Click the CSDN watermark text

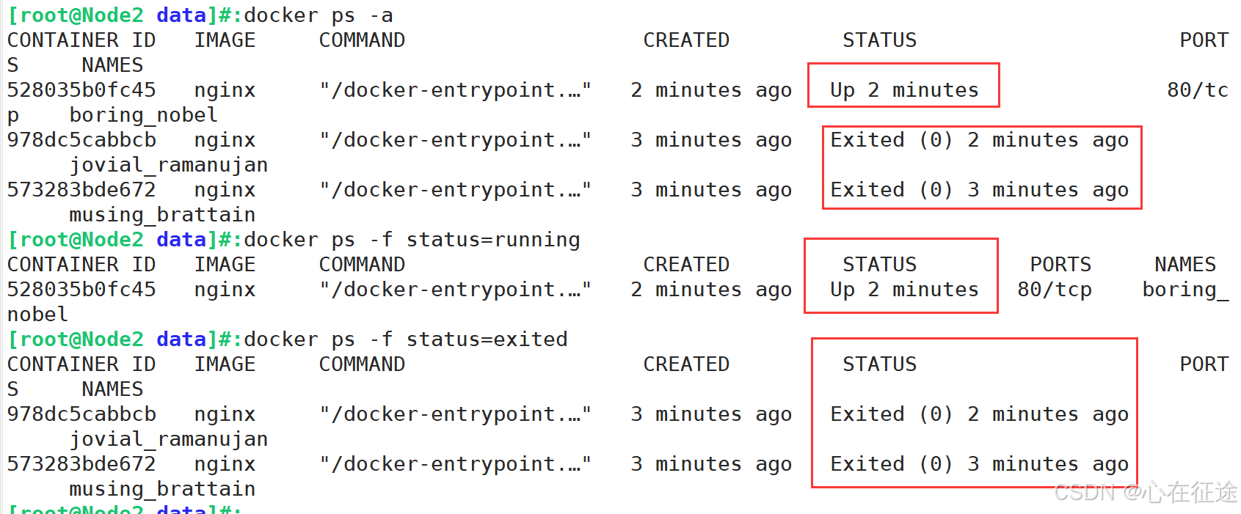1146,492
